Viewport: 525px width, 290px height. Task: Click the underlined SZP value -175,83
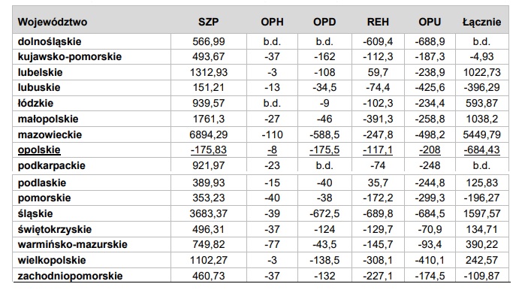tap(208, 150)
